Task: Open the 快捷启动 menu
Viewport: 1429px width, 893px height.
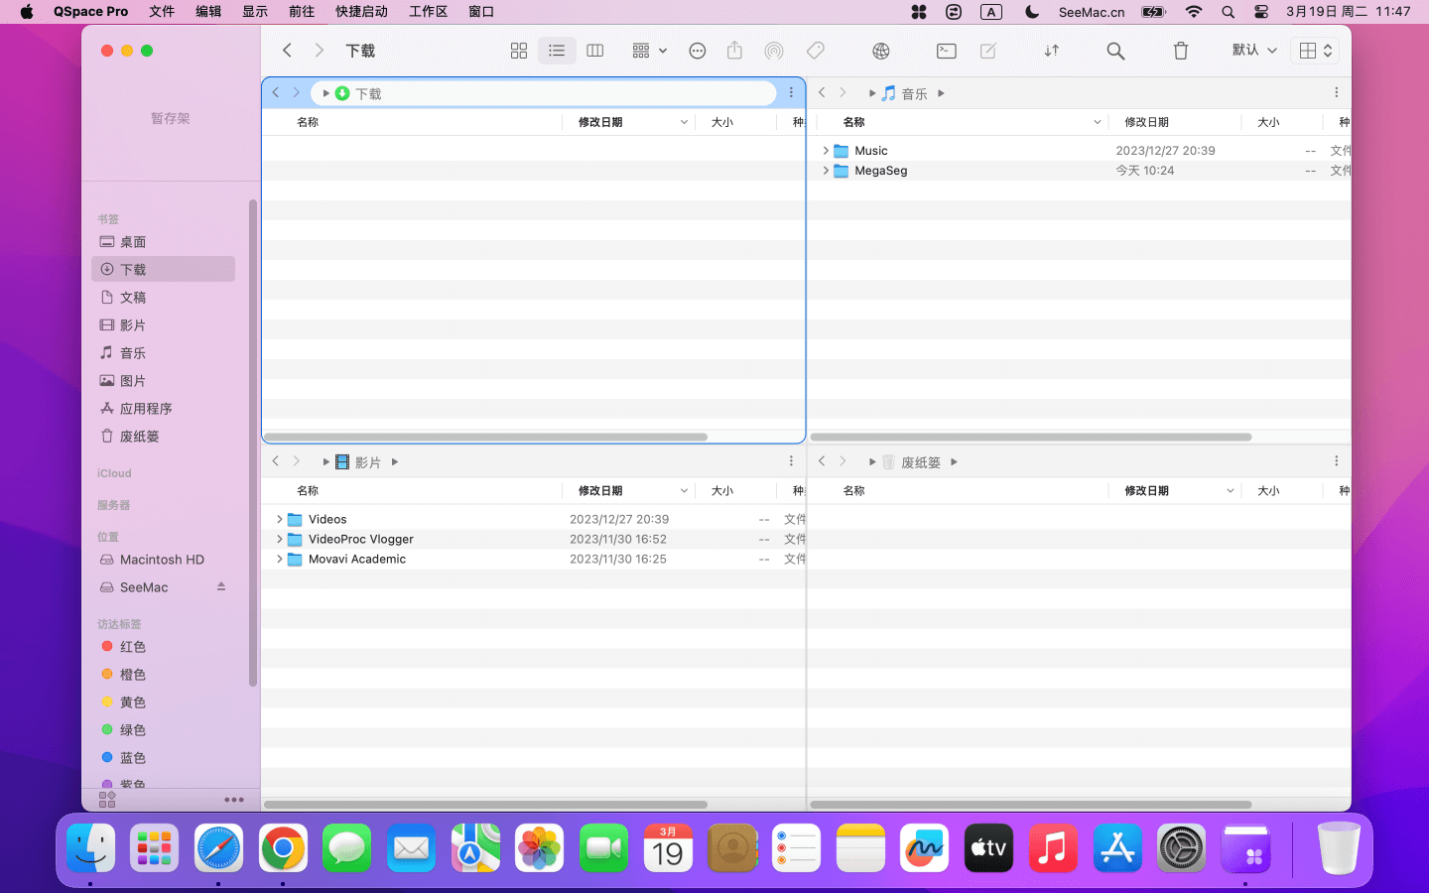Action: pos(361,12)
